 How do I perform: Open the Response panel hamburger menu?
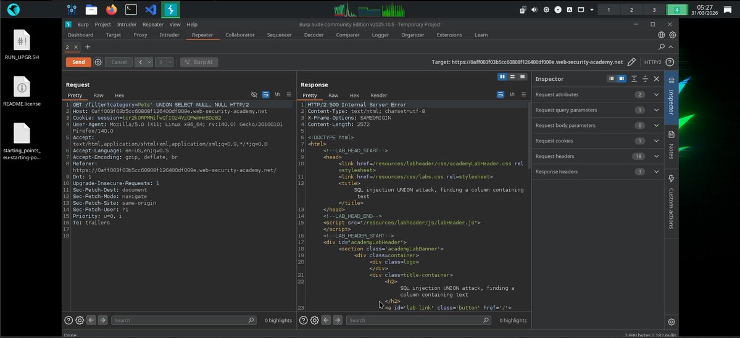click(x=523, y=95)
